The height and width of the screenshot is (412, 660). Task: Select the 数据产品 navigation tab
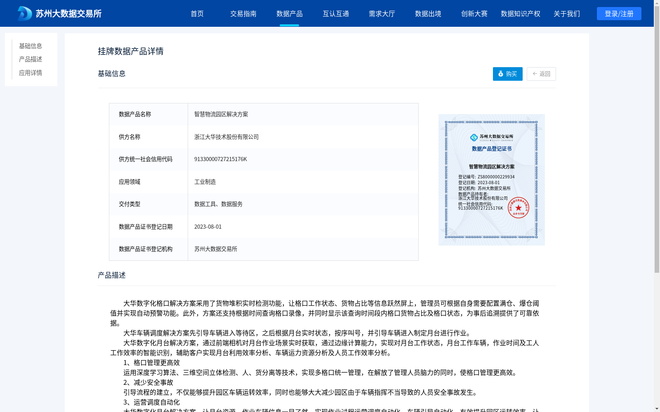[290, 14]
